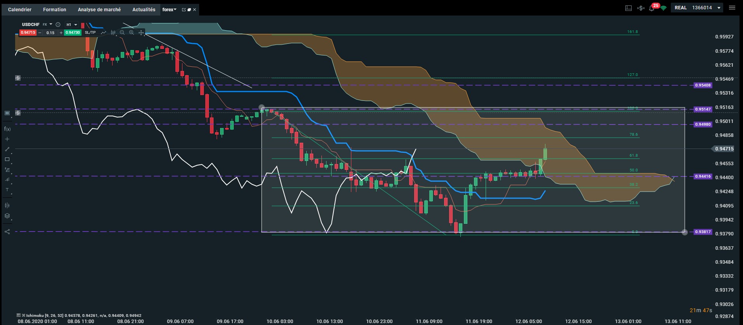This screenshot has width=743, height=325.
Task: Toggle the one-click trading dollar icon
Action: pos(641,8)
